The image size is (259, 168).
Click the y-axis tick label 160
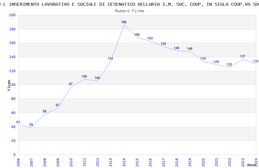tap(12, 43)
